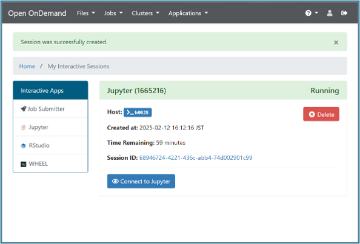The height and width of the screenshot is (244, 360).
Task: Click the Job Submitter rocket icon
Action: coord(24,109)
